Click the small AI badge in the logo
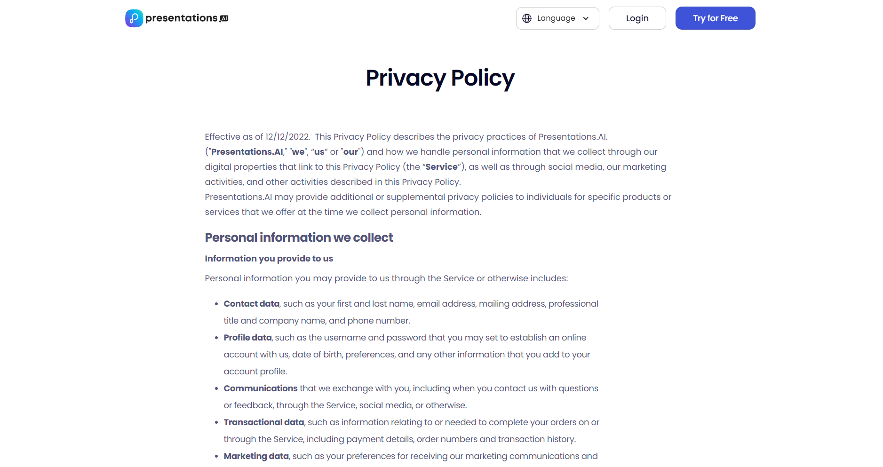Viewport: 883px width, 467px height. [x=224, y=18]
